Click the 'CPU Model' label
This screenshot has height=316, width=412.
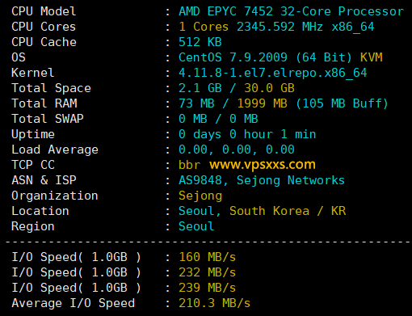pyautogui.click(x=44, y=11)
